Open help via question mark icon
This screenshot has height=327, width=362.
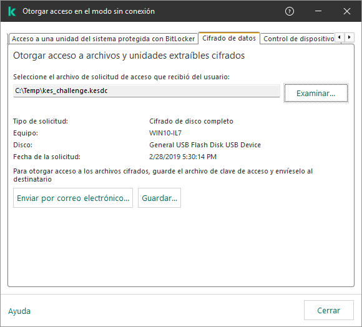point(290,11)
